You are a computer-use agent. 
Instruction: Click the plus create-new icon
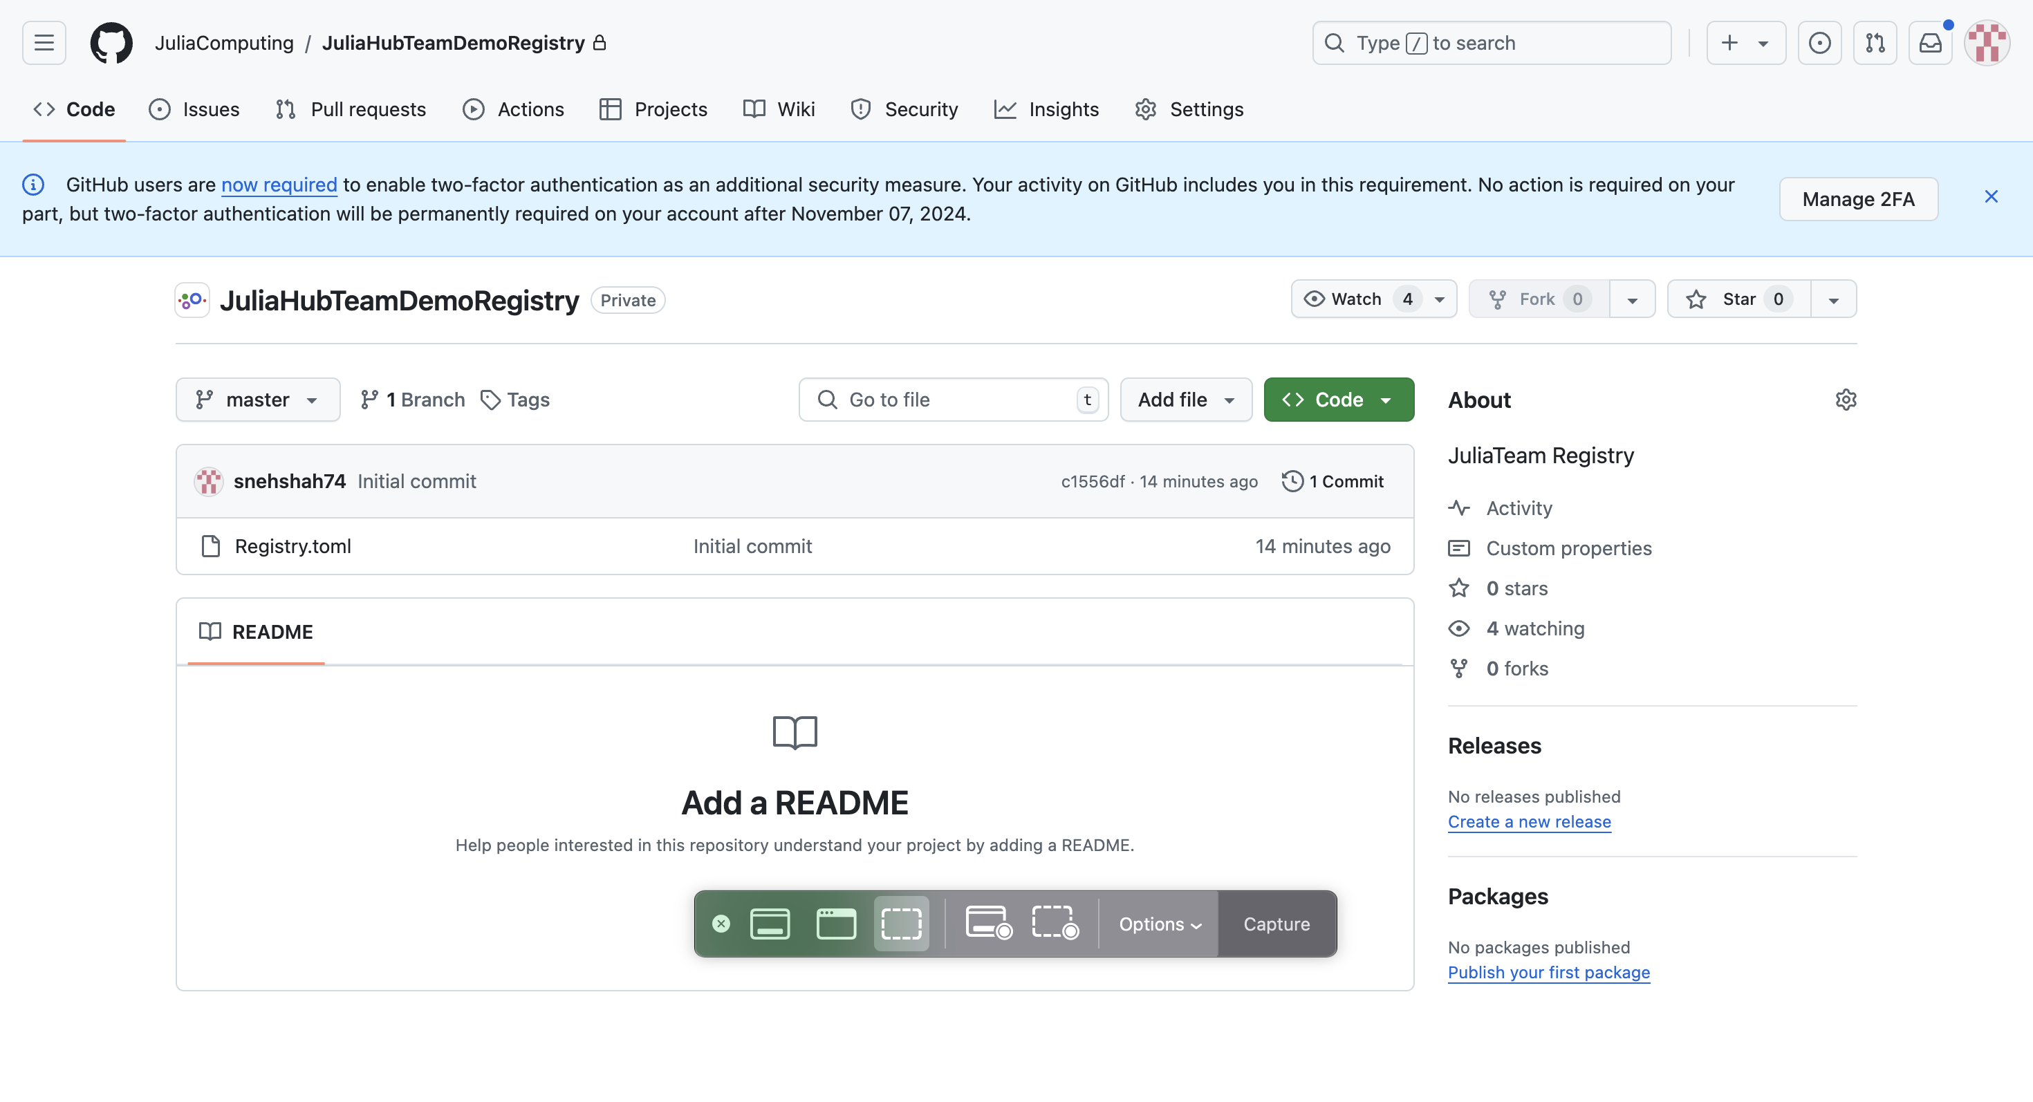click(x=1729, y=43)
